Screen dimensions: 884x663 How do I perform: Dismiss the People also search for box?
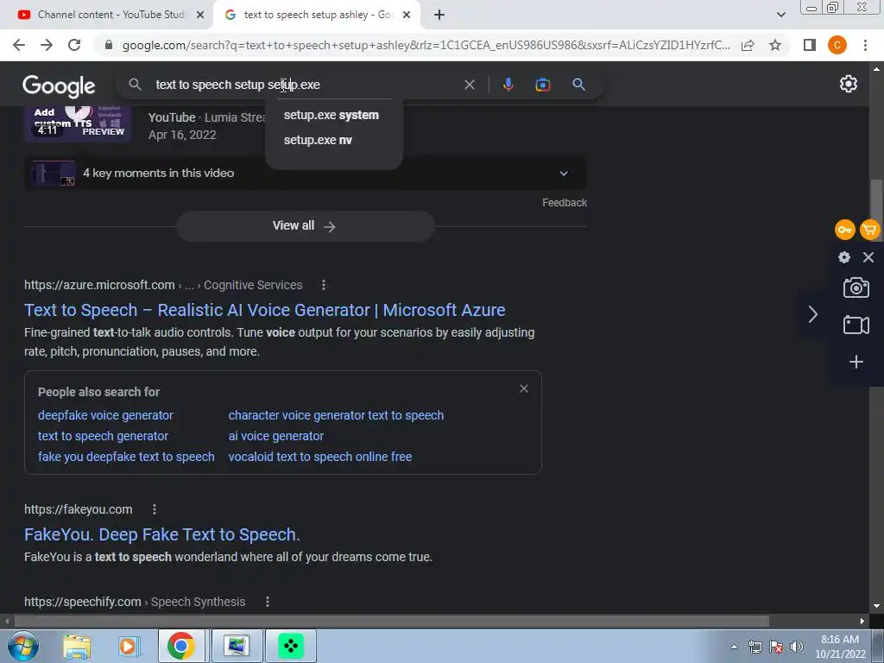point(524,388)
